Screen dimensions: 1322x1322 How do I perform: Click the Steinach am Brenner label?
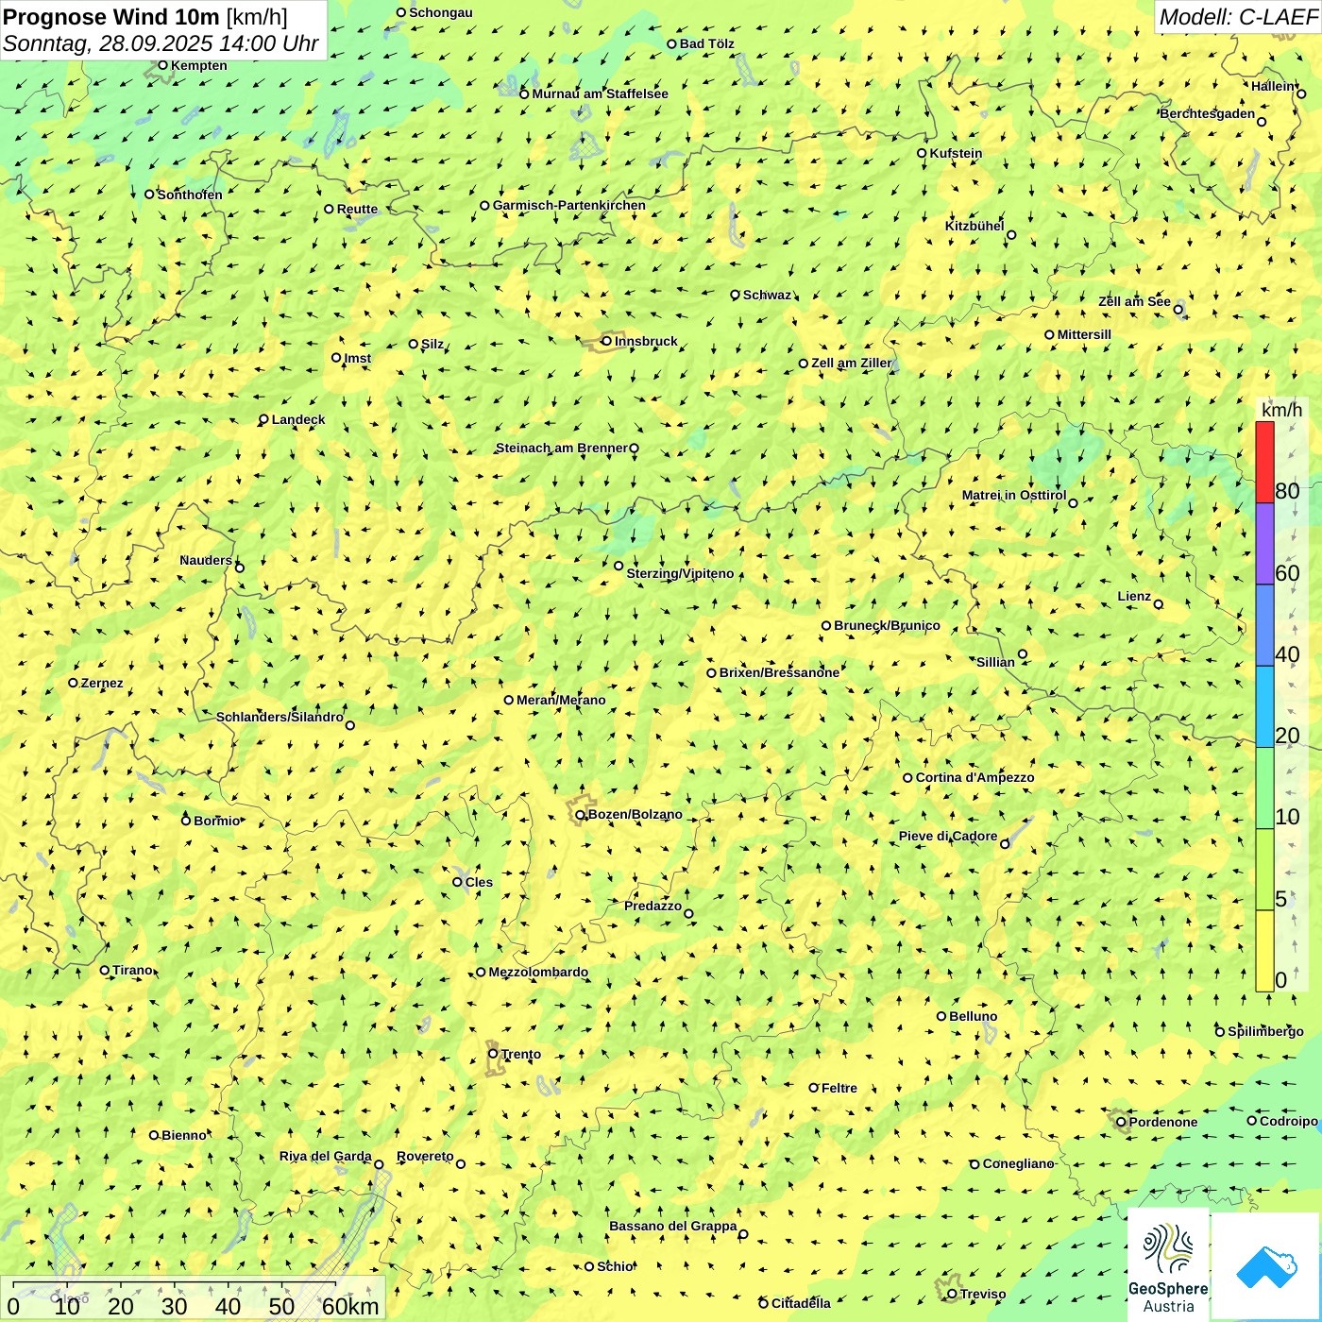562,448
